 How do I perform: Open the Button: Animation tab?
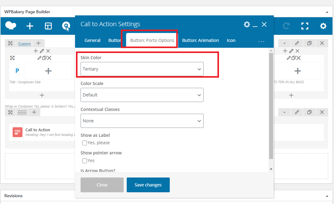[x=200, y=40]
